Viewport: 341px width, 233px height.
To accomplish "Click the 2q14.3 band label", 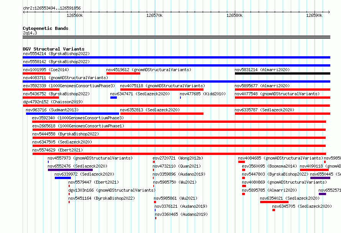I will 30,33.
